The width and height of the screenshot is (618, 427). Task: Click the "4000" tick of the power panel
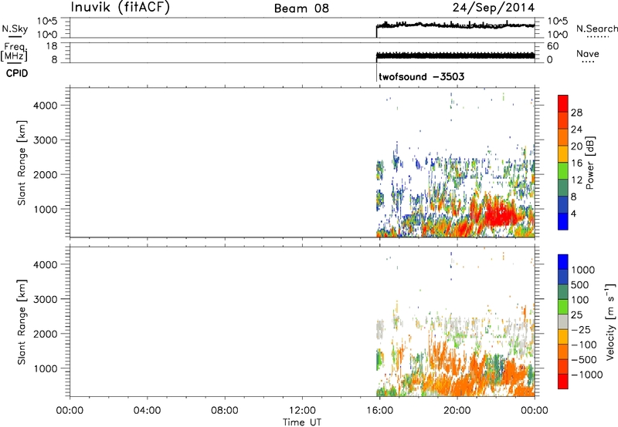click(x=46, y=106)
